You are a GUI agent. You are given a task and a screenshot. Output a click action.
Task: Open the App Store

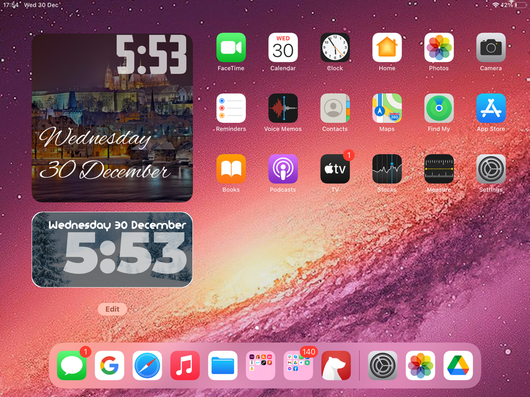491,109
